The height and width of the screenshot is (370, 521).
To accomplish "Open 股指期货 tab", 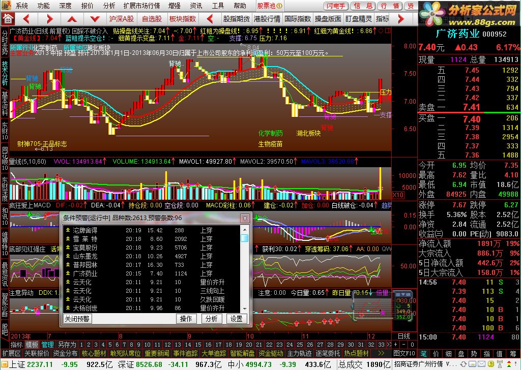I will click(x=237, y=19).
